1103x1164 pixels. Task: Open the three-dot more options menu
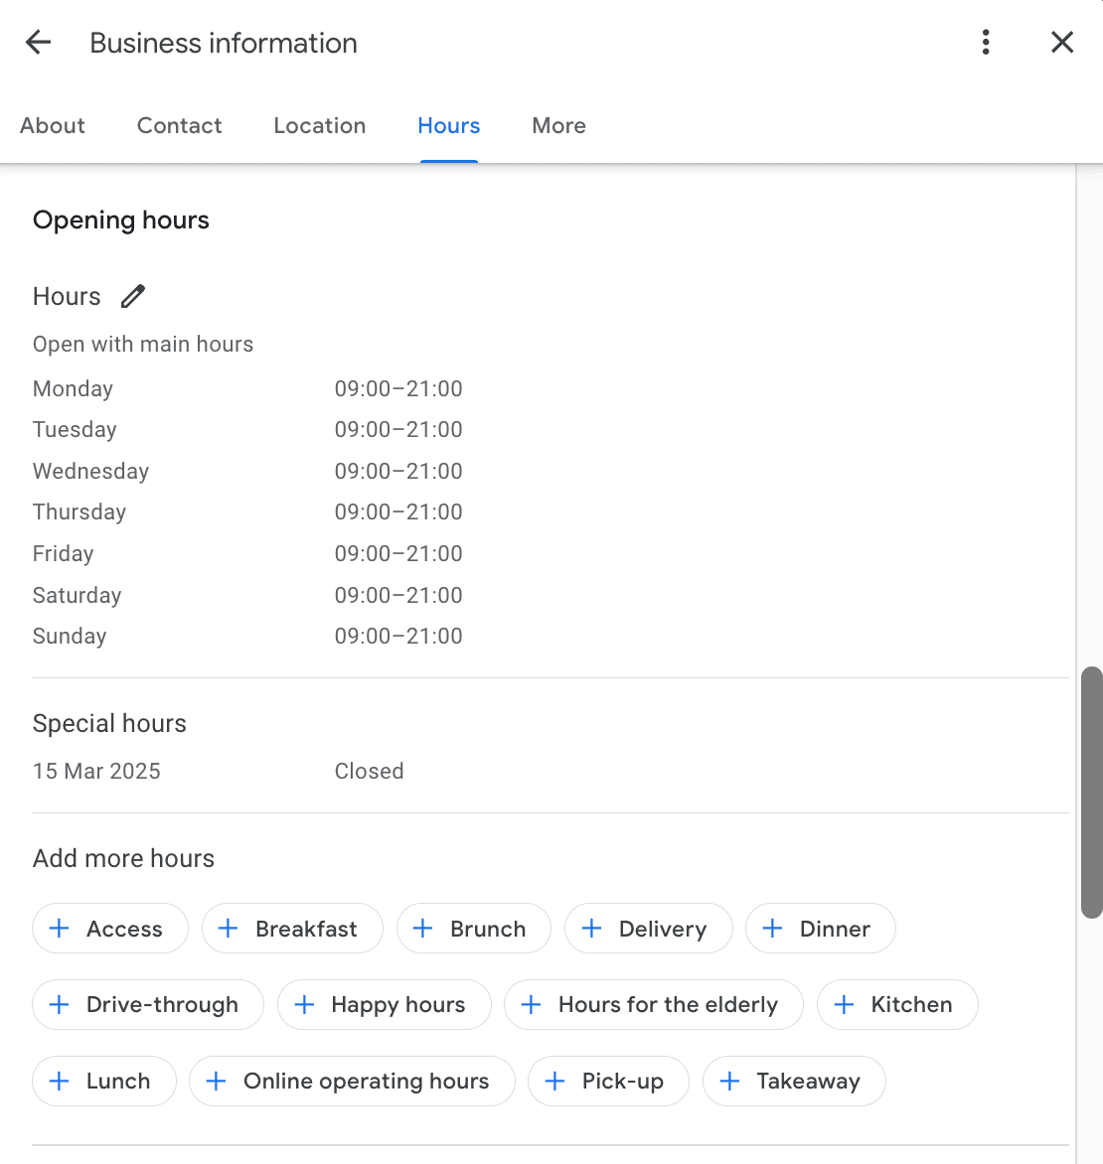click(x=986, y=43)
